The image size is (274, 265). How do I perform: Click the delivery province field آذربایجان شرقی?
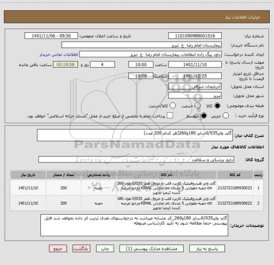point(195,87)
